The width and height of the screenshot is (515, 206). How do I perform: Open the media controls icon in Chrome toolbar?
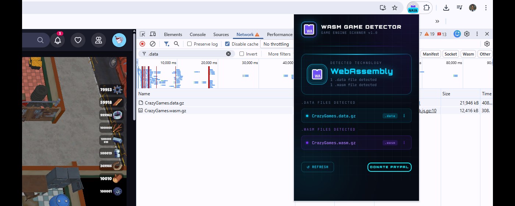pyautogui.click(x=459, y=8)
